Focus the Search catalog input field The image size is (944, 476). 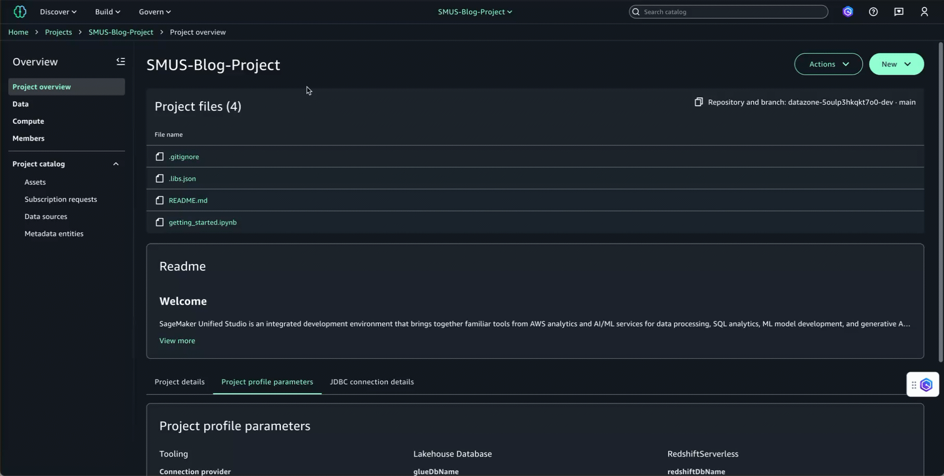pos(728,11)
